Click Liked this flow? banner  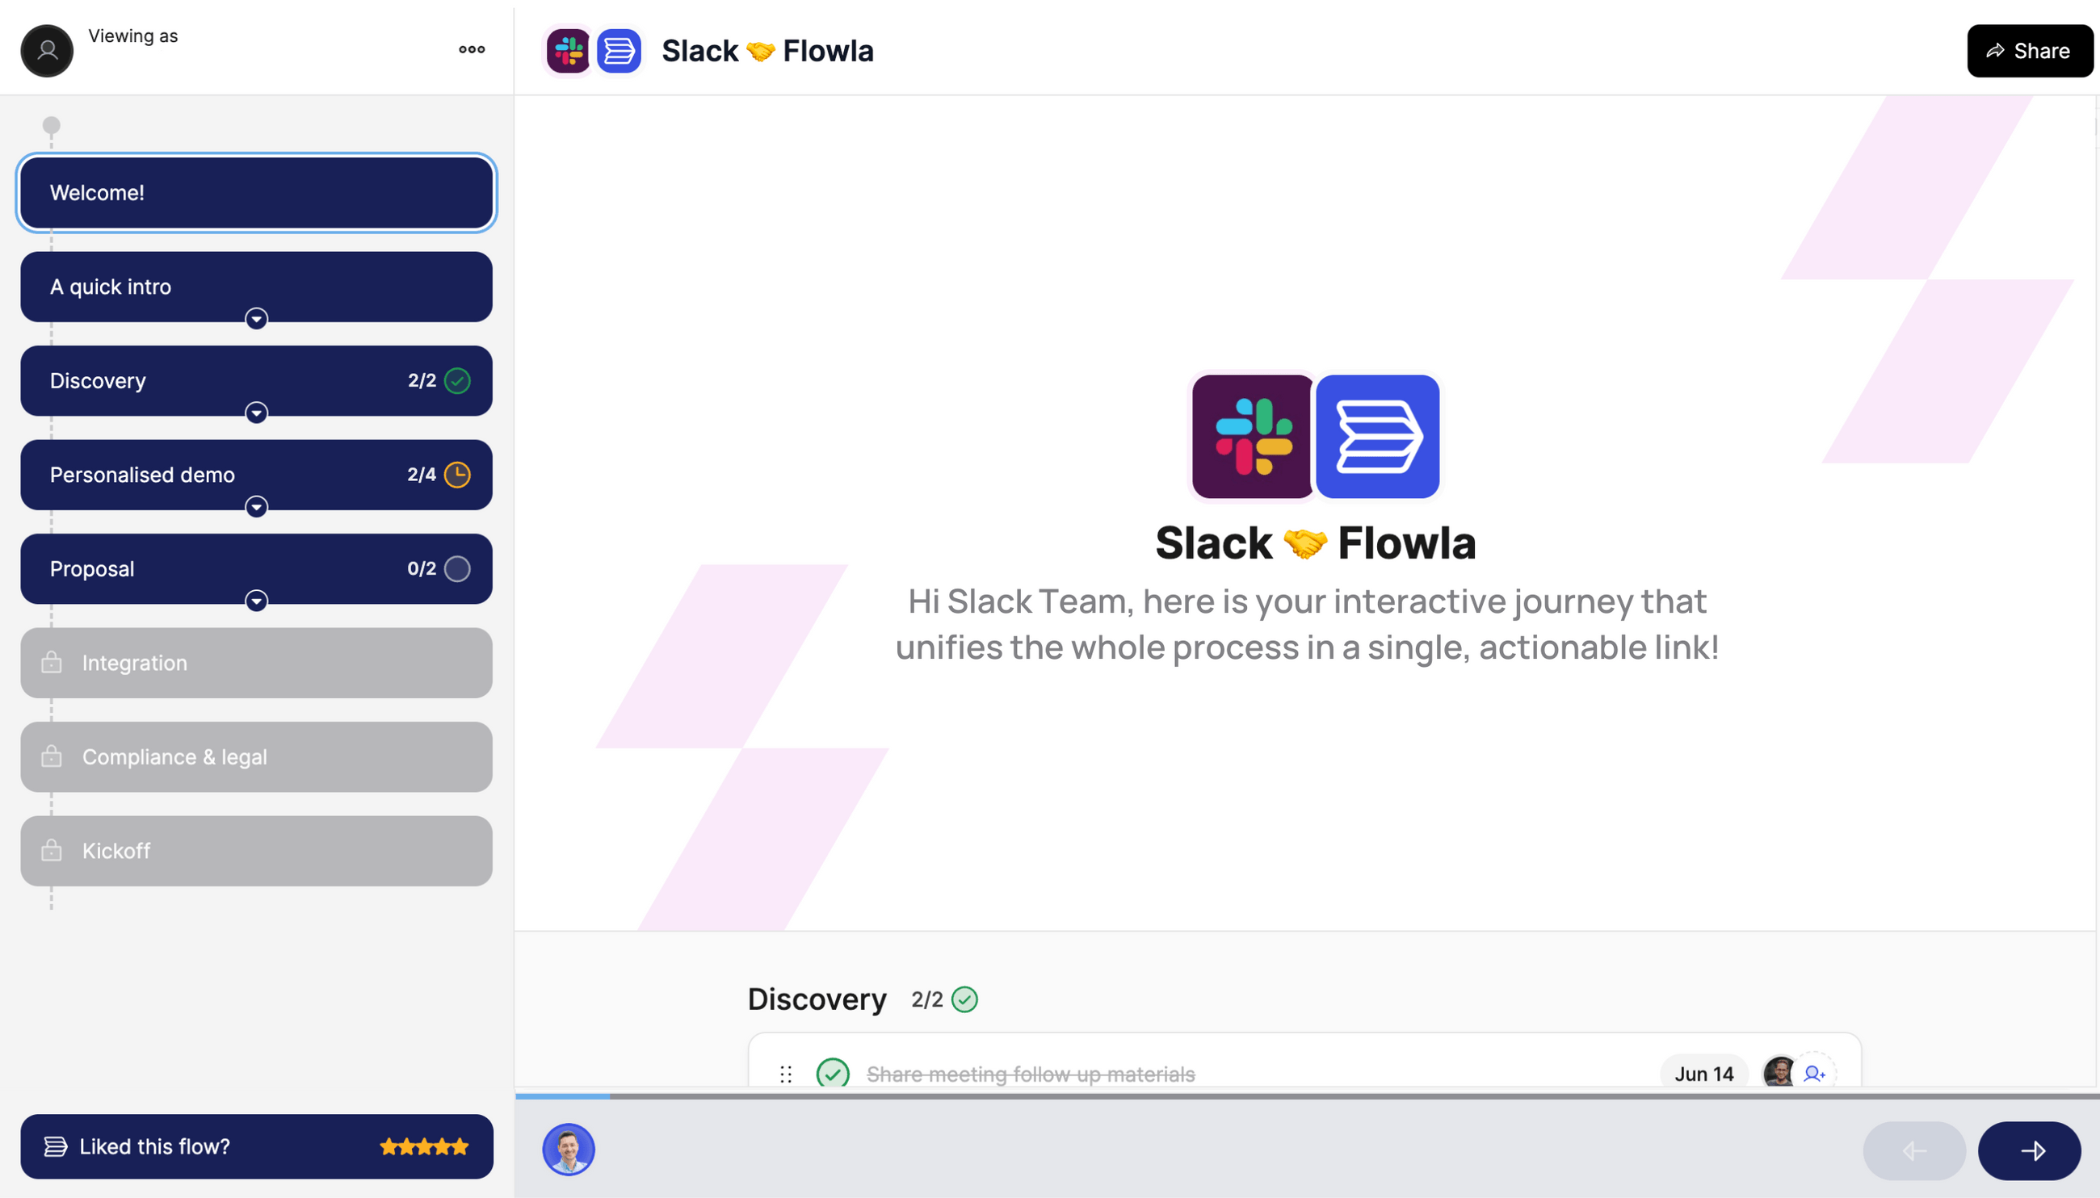coord(256,1146)
